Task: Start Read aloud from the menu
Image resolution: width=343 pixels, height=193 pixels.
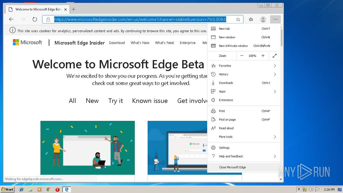Action: [244, 128]
